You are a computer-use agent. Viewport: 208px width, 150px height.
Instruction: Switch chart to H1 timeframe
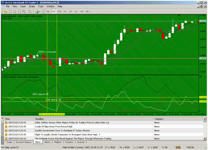(x=65, y=12)
